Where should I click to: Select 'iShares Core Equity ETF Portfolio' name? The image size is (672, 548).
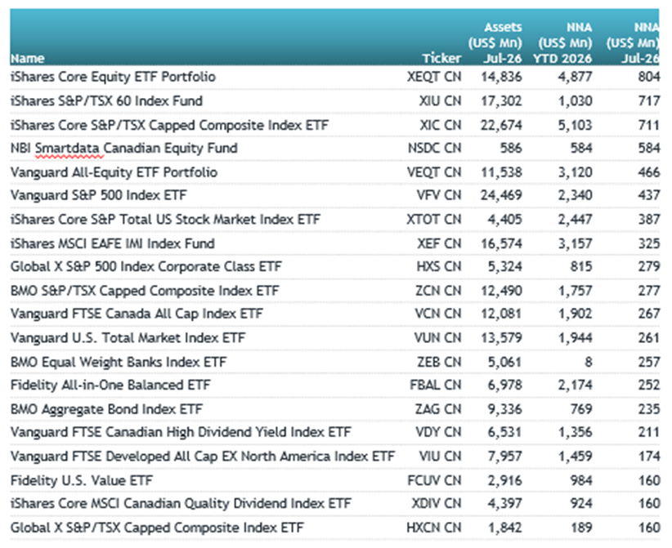click(x=113, y=77)
